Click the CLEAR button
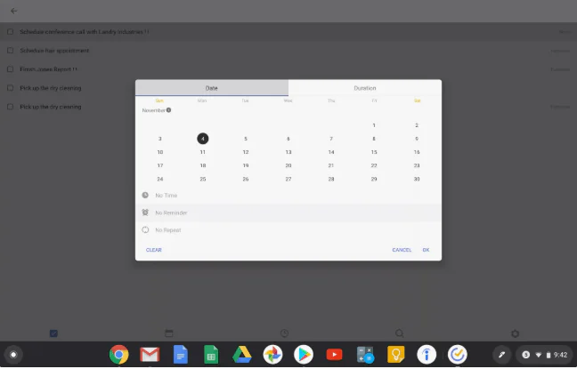 (x=154, y=250)
